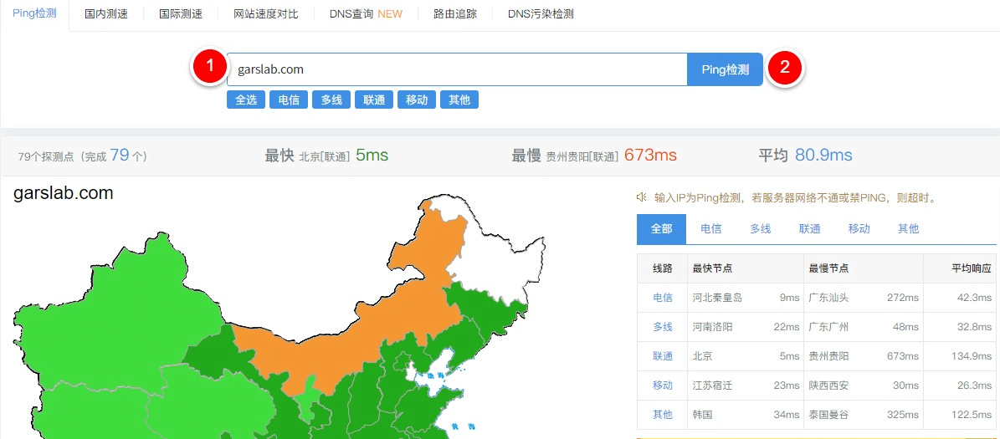Image resolution: width=1000 pixels, height=439 pixels.
Task: Open 路由追踪 tab
Action: pos(454,13)
